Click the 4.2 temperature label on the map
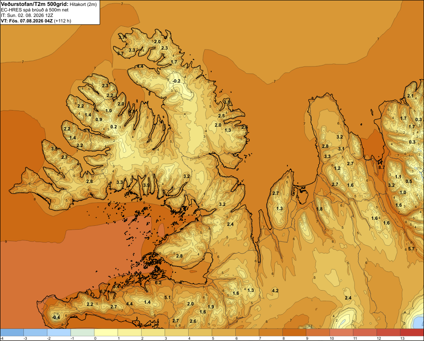The image size is (424, 341). pyautogui.click(x=275, y=291)
